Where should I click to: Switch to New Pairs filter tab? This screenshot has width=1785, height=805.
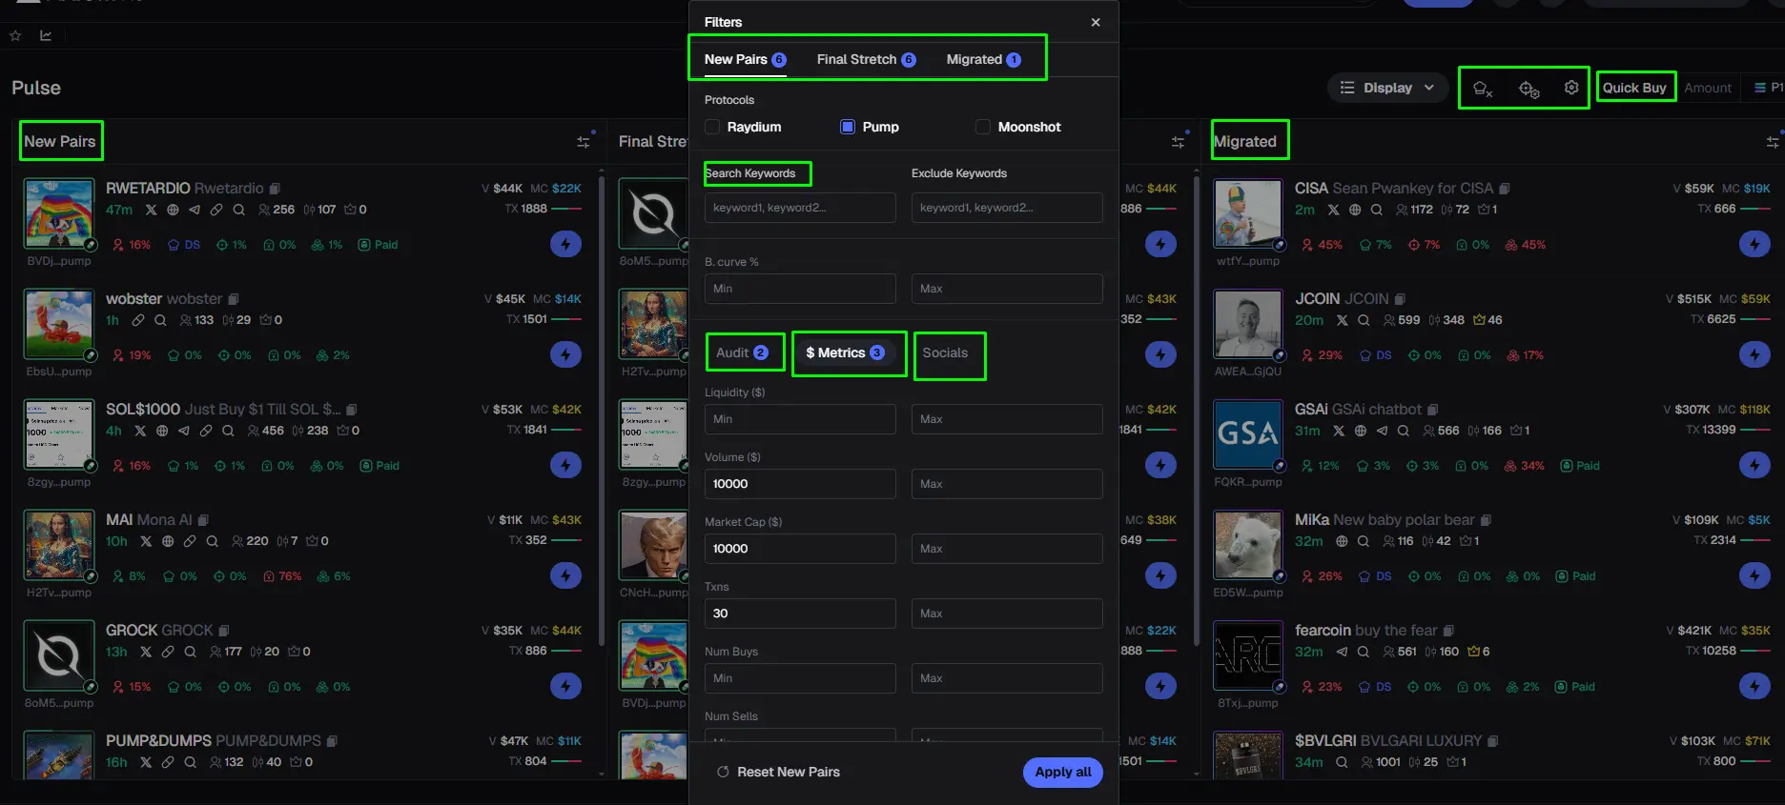pos(746,59)
